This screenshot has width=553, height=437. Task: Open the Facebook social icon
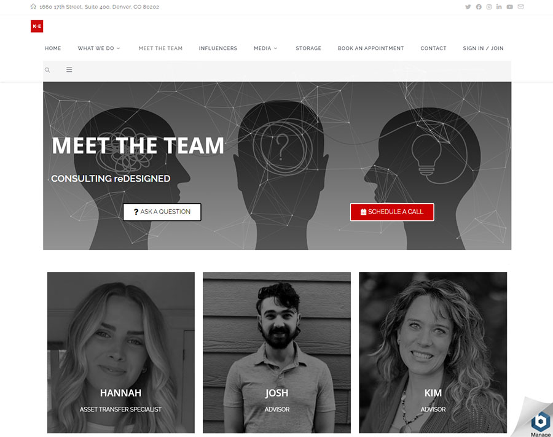[479, 7]
